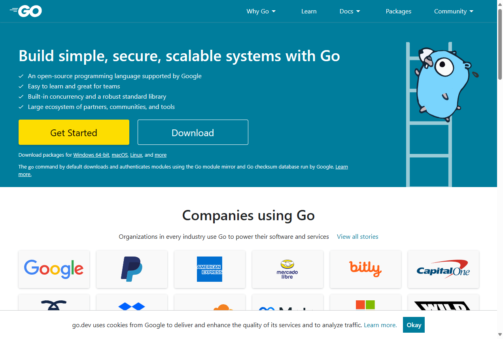Open the Community dropdown menu
503x339 pixels.
pos(454,11)
